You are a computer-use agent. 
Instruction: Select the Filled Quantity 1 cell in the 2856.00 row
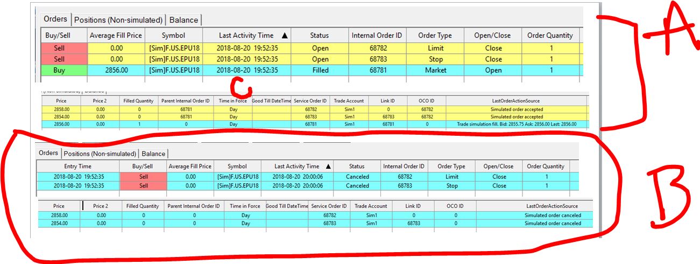click(x=139, y=124)
